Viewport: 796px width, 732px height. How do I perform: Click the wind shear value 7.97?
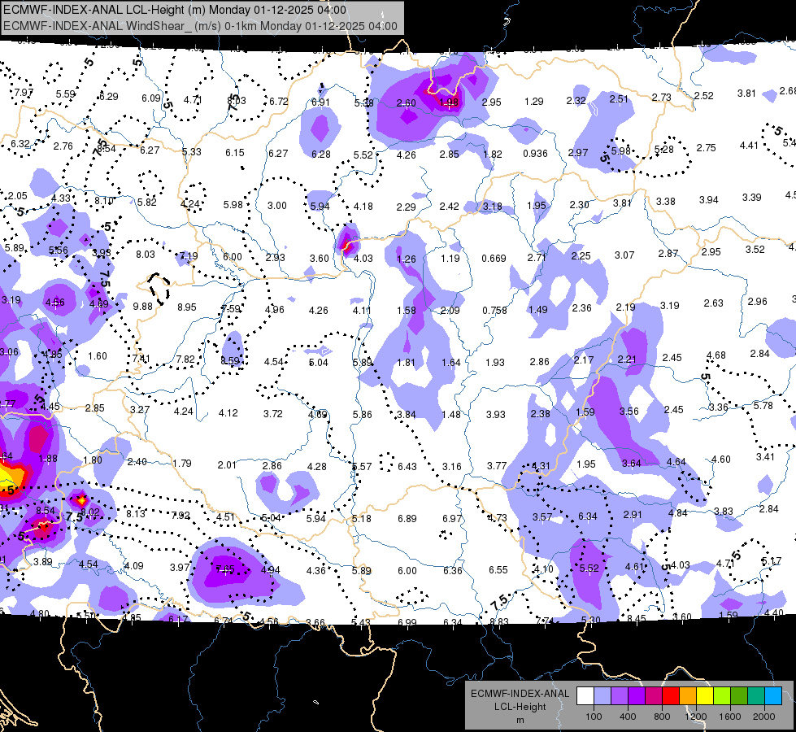point(24,93)
